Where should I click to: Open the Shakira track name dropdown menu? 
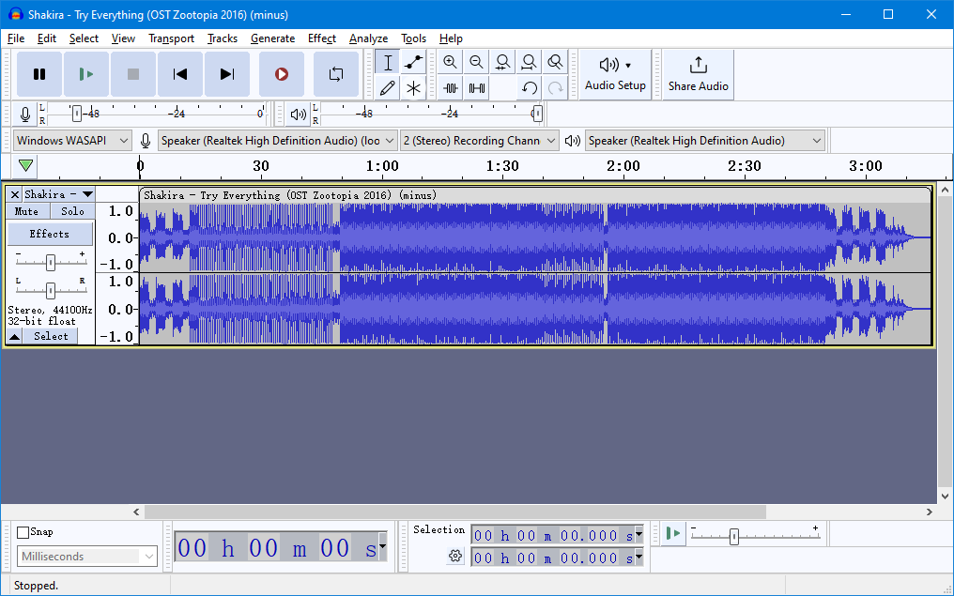point(59,194)
